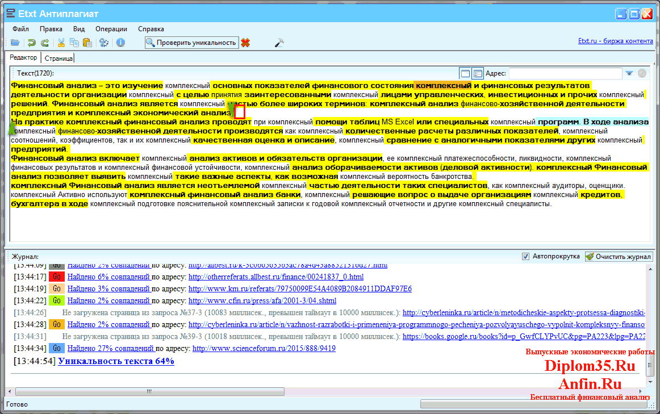Click the undo arrow icon
Screen dimensions: 660x414
32,43
